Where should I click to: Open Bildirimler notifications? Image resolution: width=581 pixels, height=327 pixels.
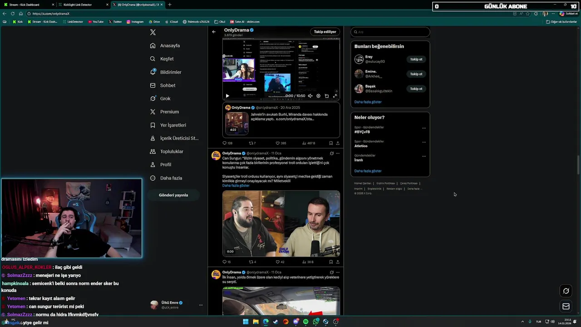tap(166, 72)
